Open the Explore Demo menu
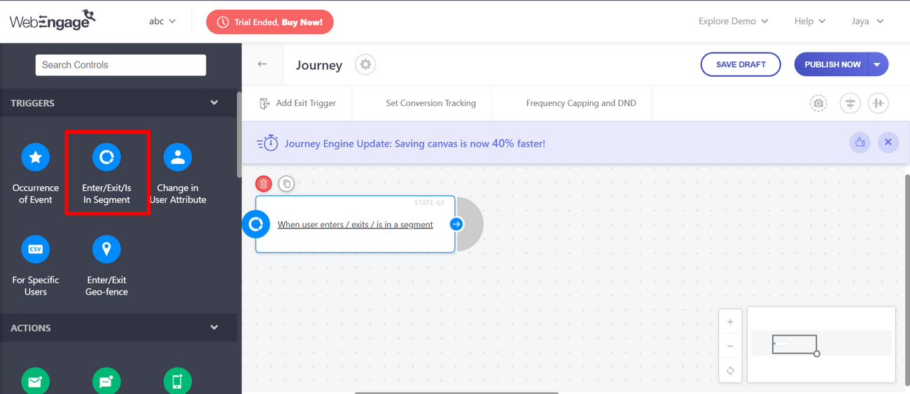Image resolution: width=910 pixels, height=394 pixels. click(x=733, y=22)
